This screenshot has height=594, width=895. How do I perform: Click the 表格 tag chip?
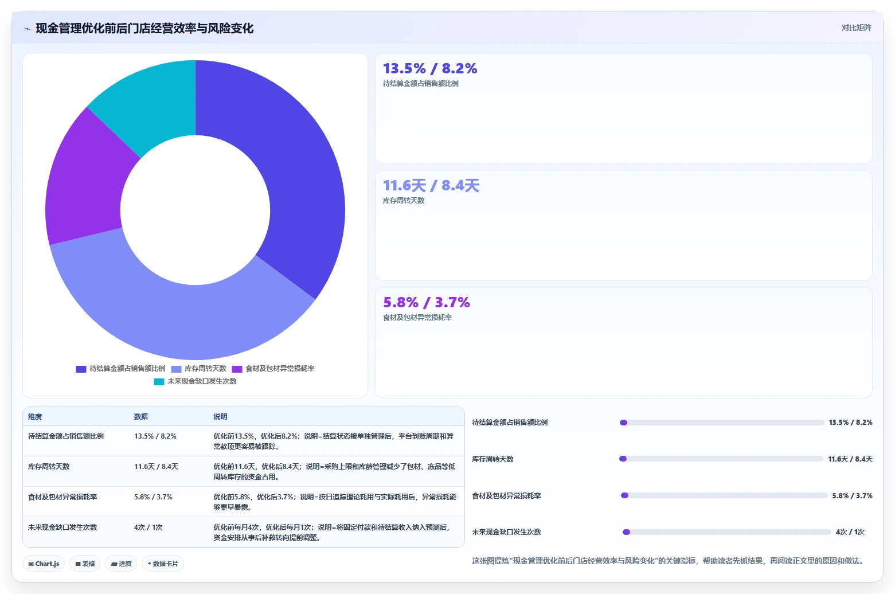click(85, 564)
